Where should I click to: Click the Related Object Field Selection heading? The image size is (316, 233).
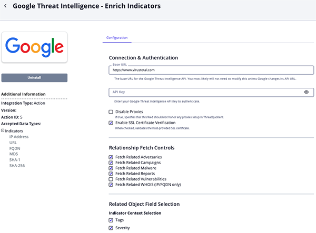[144, 204]
